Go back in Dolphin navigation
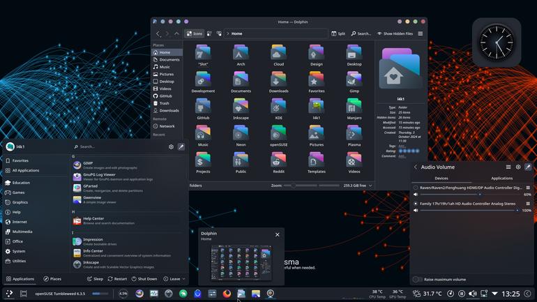537x302 pixels. click(158, 33)
